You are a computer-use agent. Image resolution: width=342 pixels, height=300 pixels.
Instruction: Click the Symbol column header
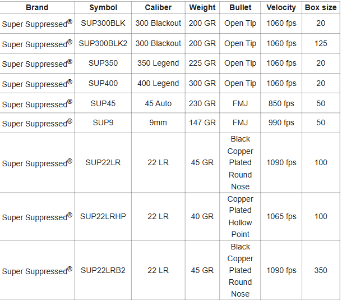click(x=103, y=8)
